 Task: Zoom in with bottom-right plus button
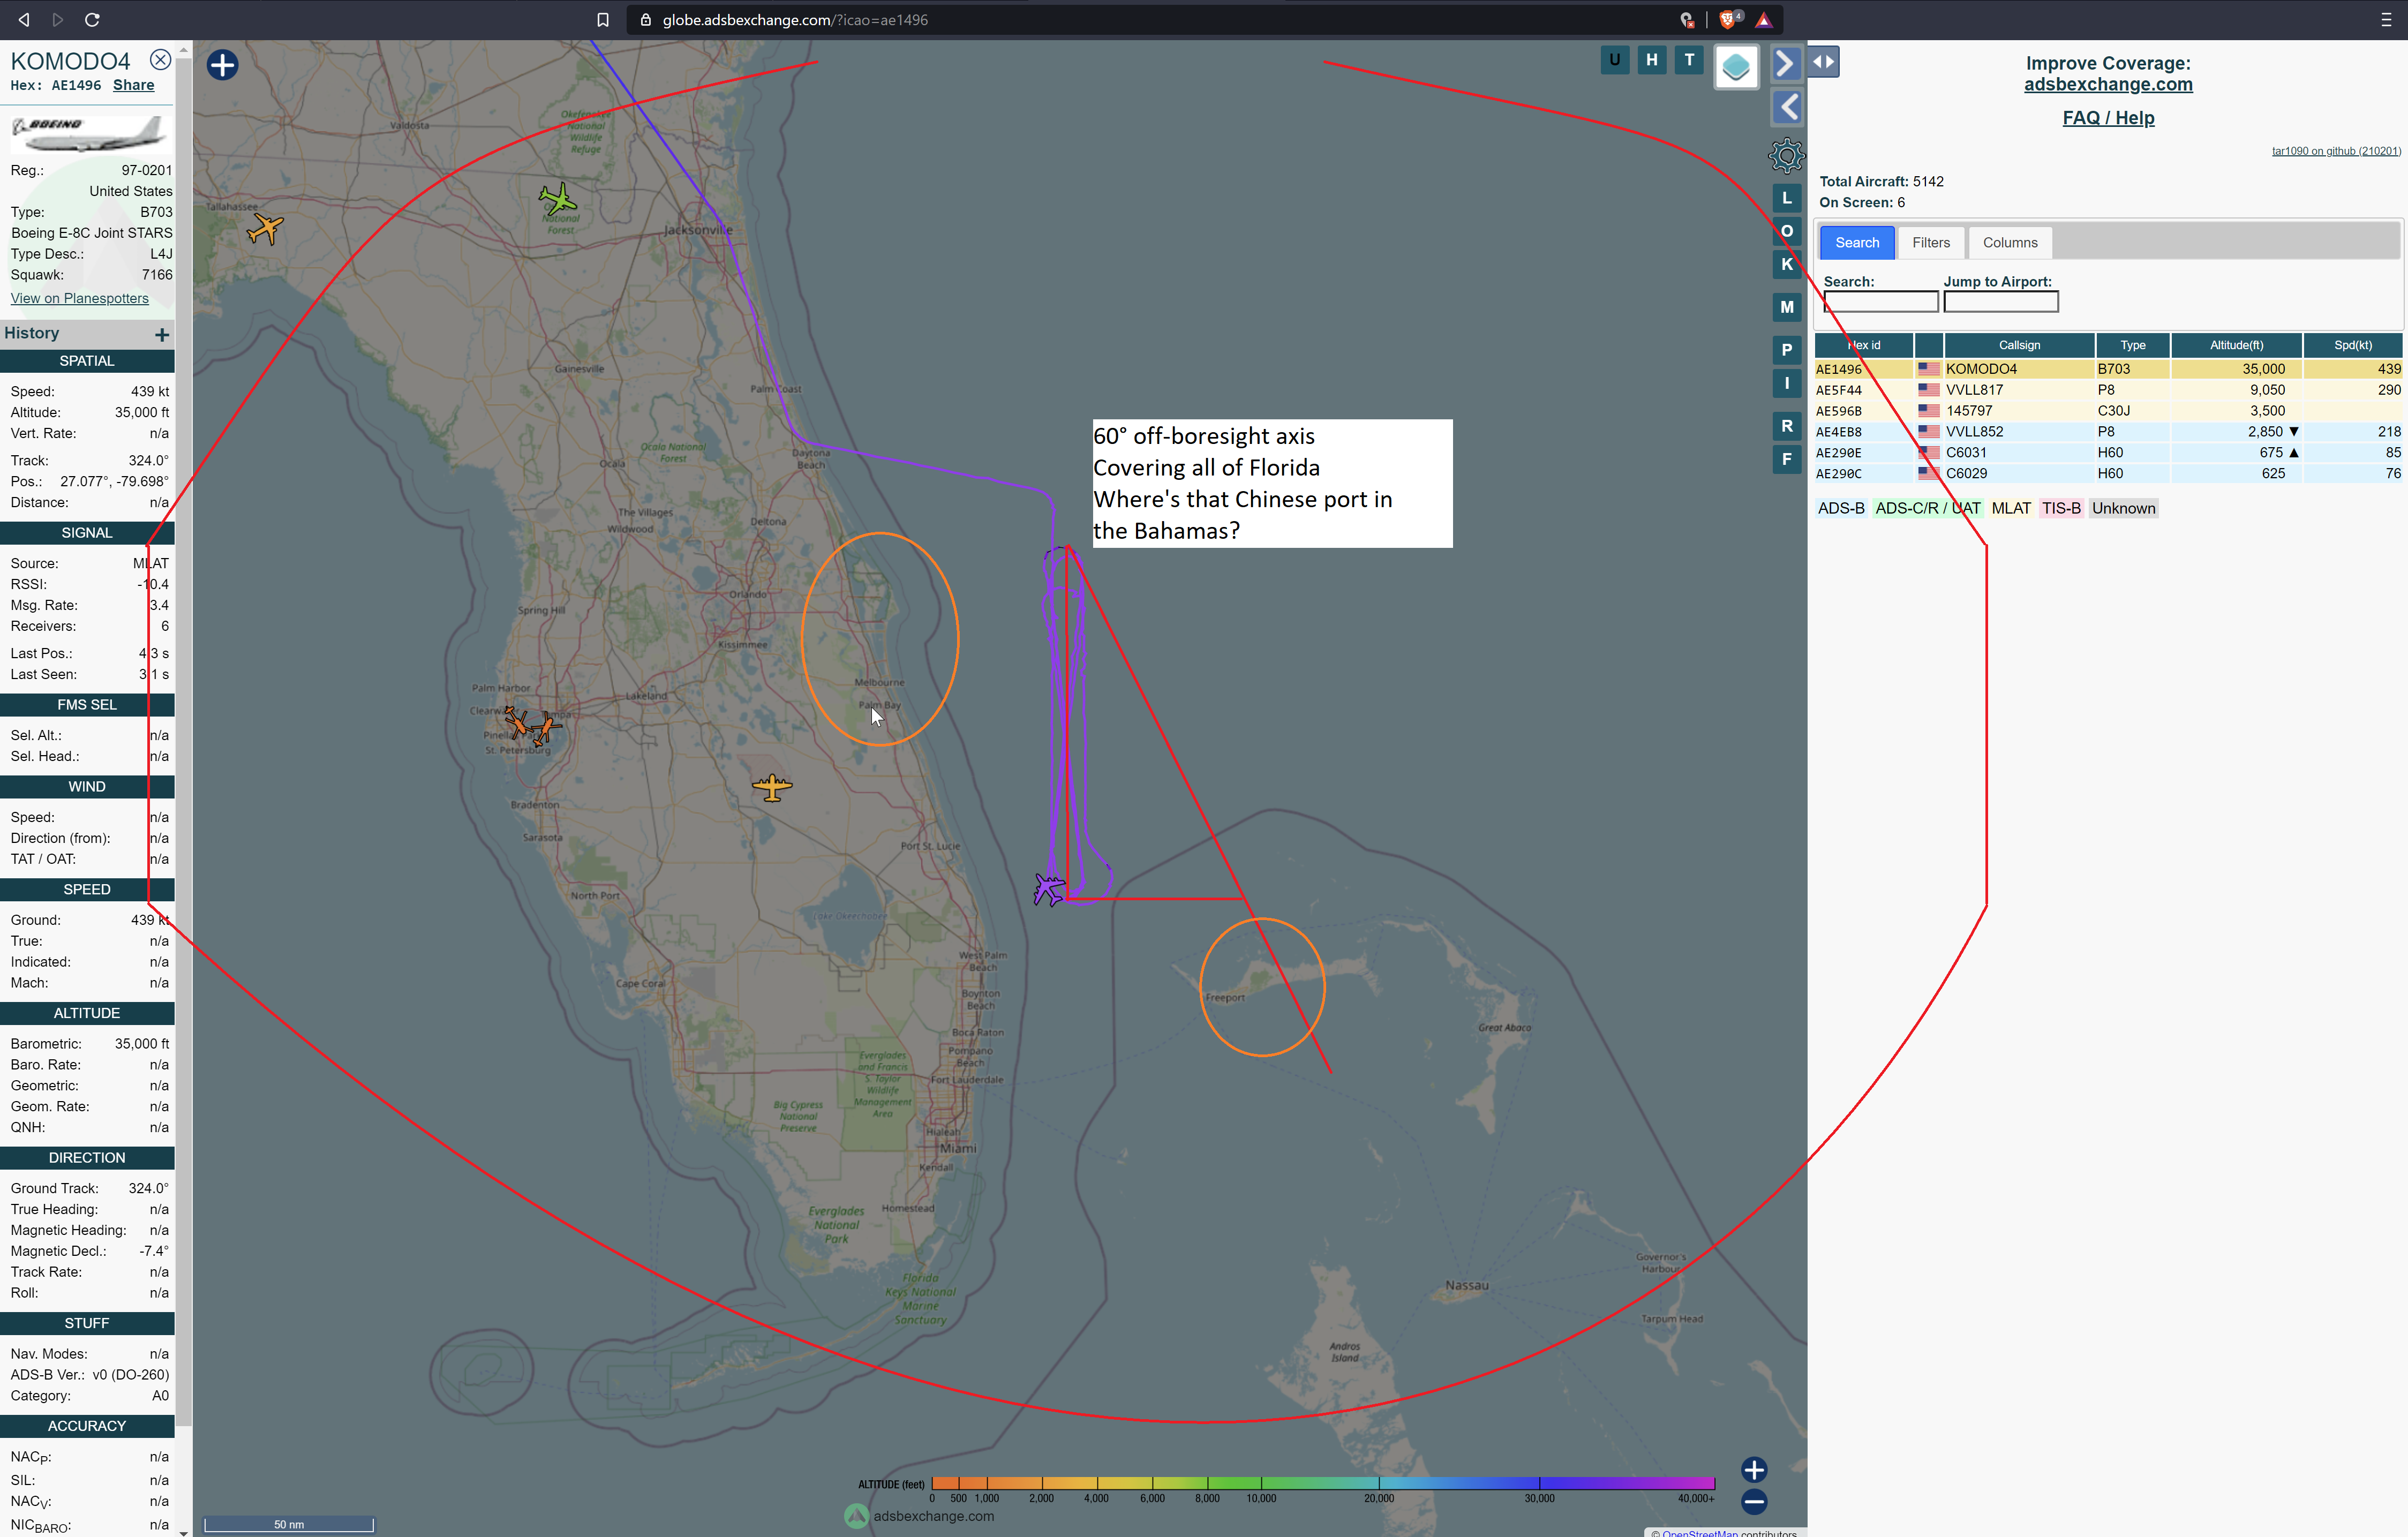1754,1469
